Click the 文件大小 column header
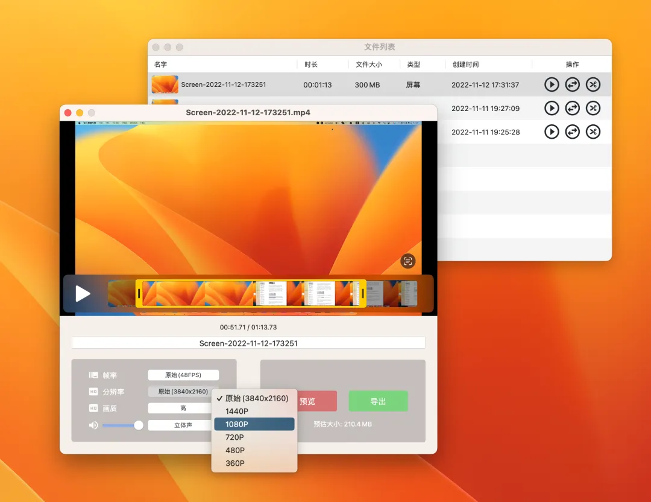Image resolution: width=651 pixels, height=502 pixels. tap(369, 65)
